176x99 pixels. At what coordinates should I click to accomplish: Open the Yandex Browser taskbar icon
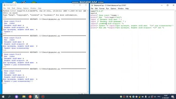[x=30, y=97]
